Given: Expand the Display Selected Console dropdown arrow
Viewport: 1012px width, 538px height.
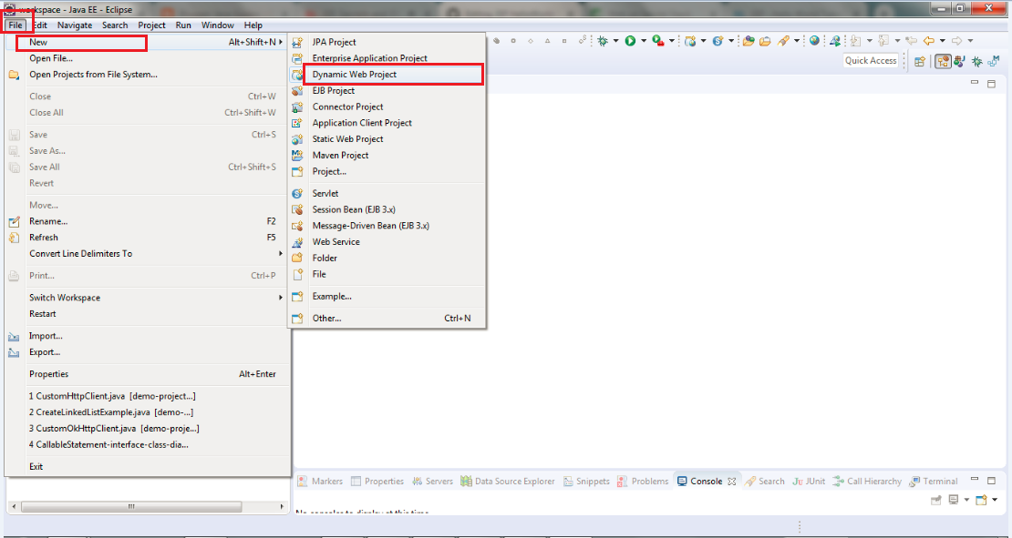Looking at the screenshot, I should pos(966,500).
